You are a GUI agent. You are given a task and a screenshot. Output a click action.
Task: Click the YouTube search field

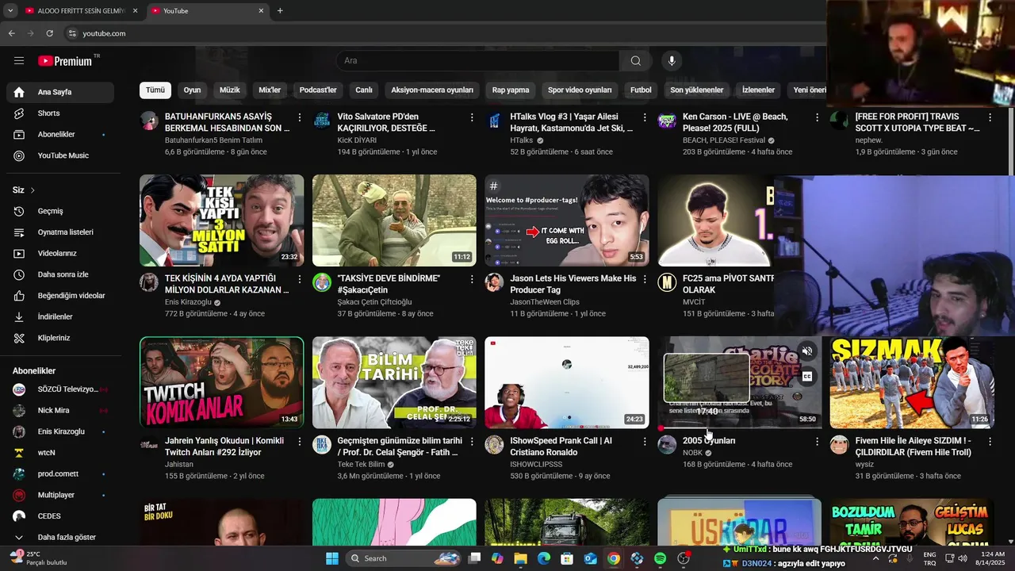pos(477,61)
